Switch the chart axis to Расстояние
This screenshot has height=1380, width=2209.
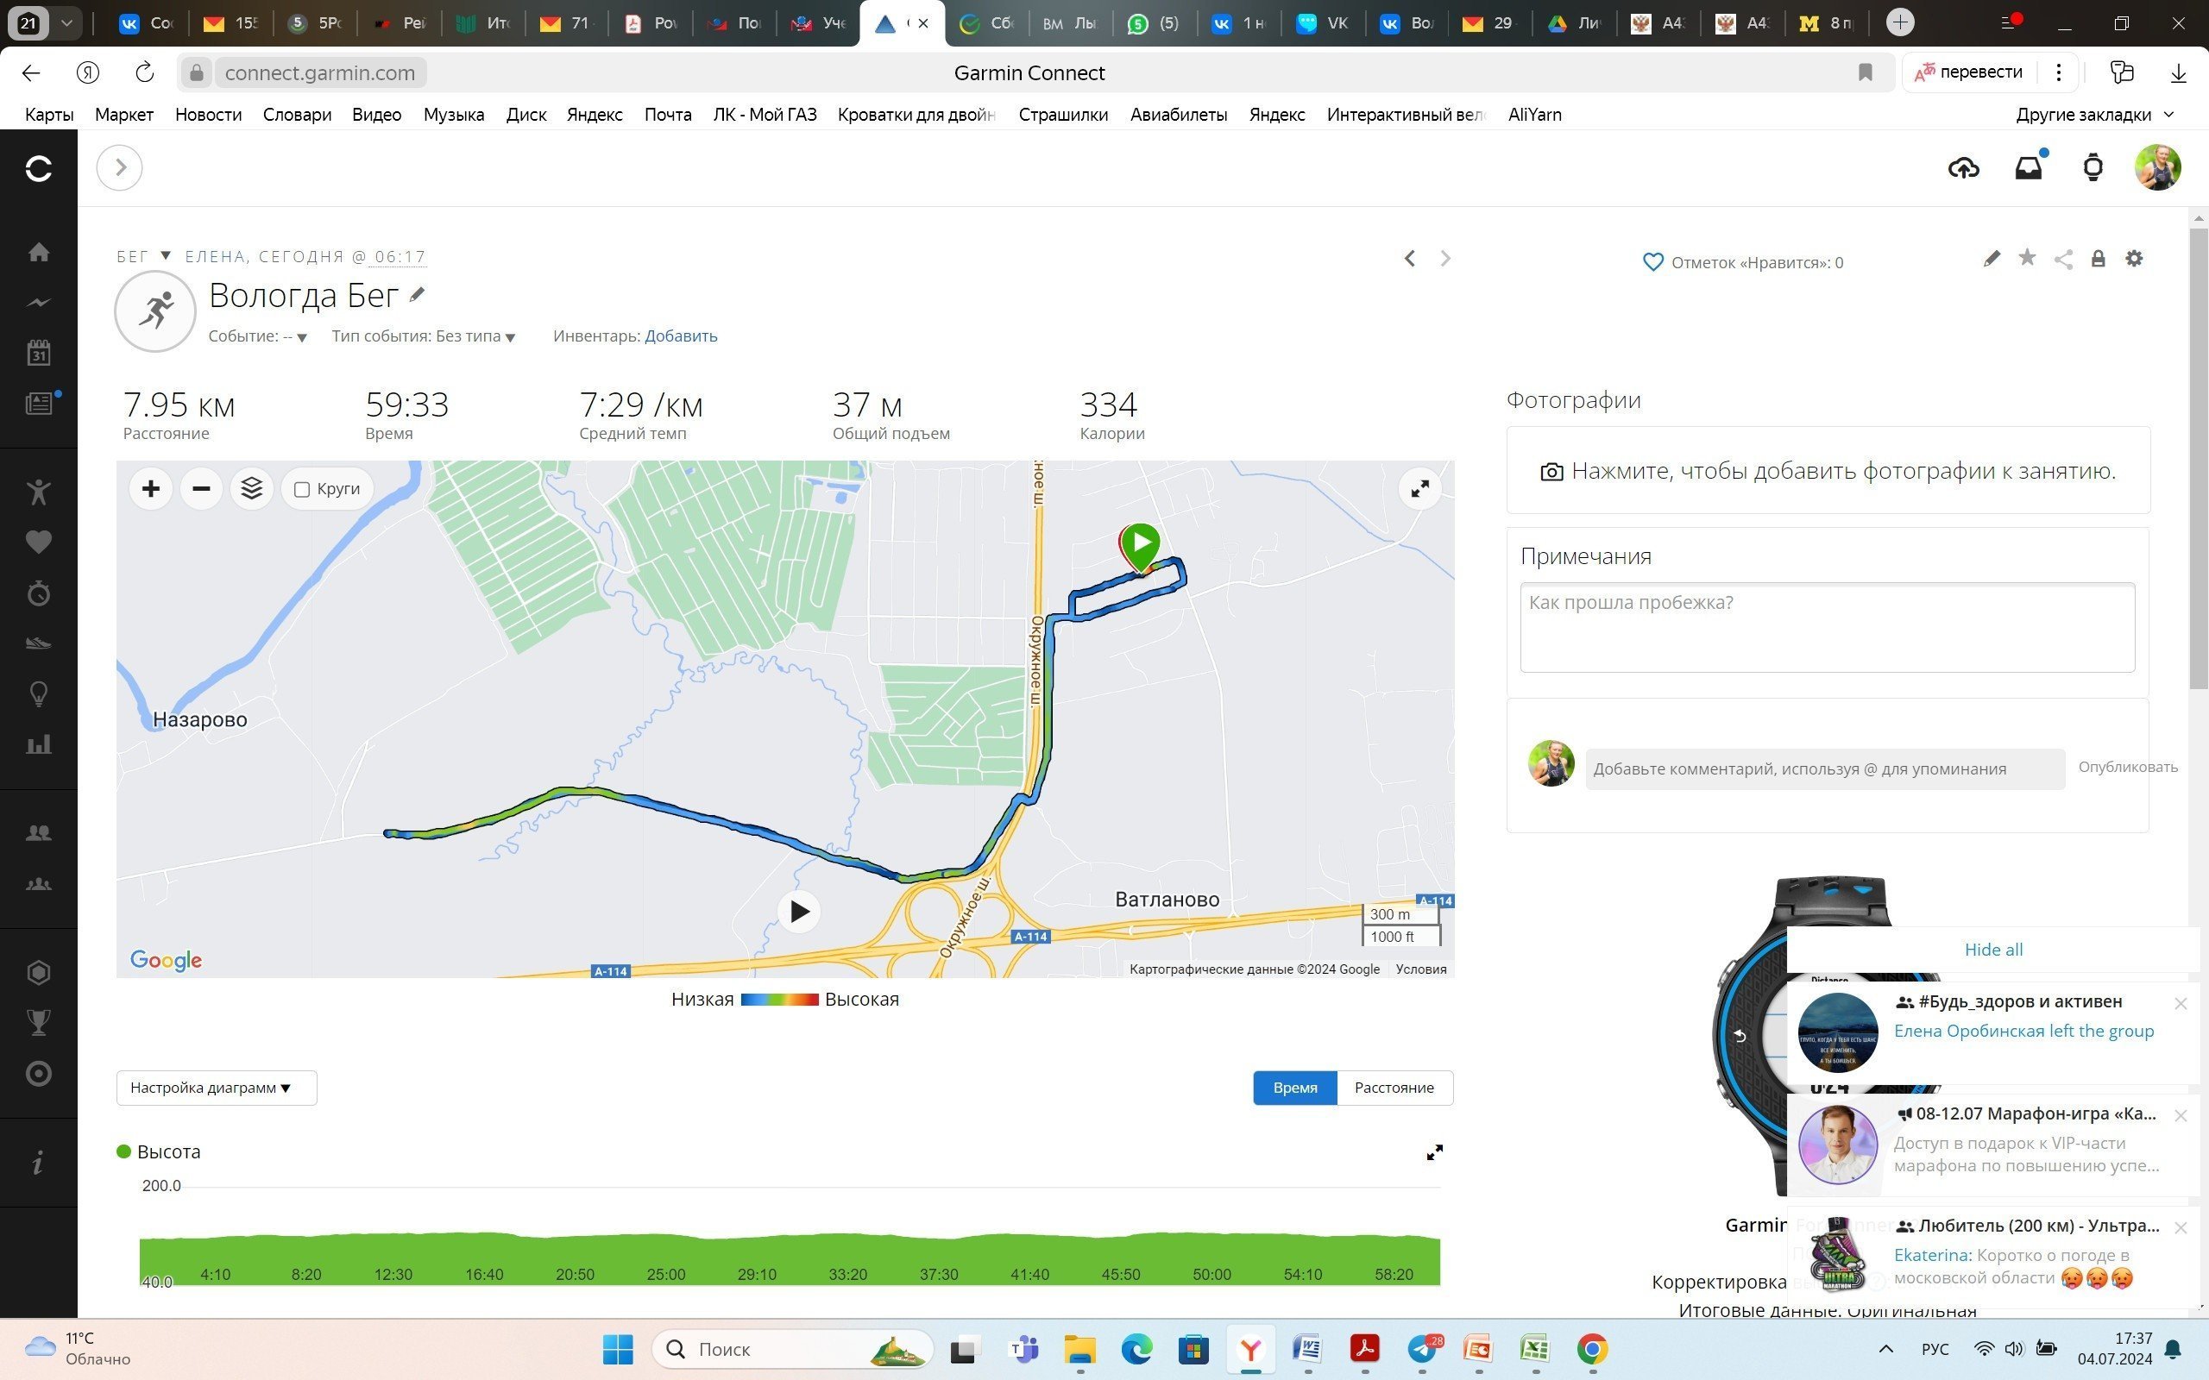(x=1394, y=1088)
